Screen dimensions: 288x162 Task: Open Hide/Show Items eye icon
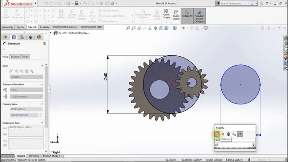point(183,28)
